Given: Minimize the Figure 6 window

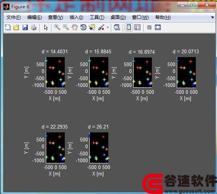Looking at the screenshot, I should [183, 5].
